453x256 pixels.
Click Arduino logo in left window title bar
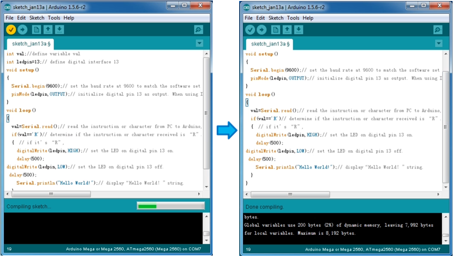pos(8,7)
